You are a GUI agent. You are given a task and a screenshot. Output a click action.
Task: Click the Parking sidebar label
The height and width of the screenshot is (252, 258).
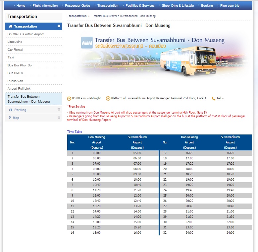[x=20, y=110]
